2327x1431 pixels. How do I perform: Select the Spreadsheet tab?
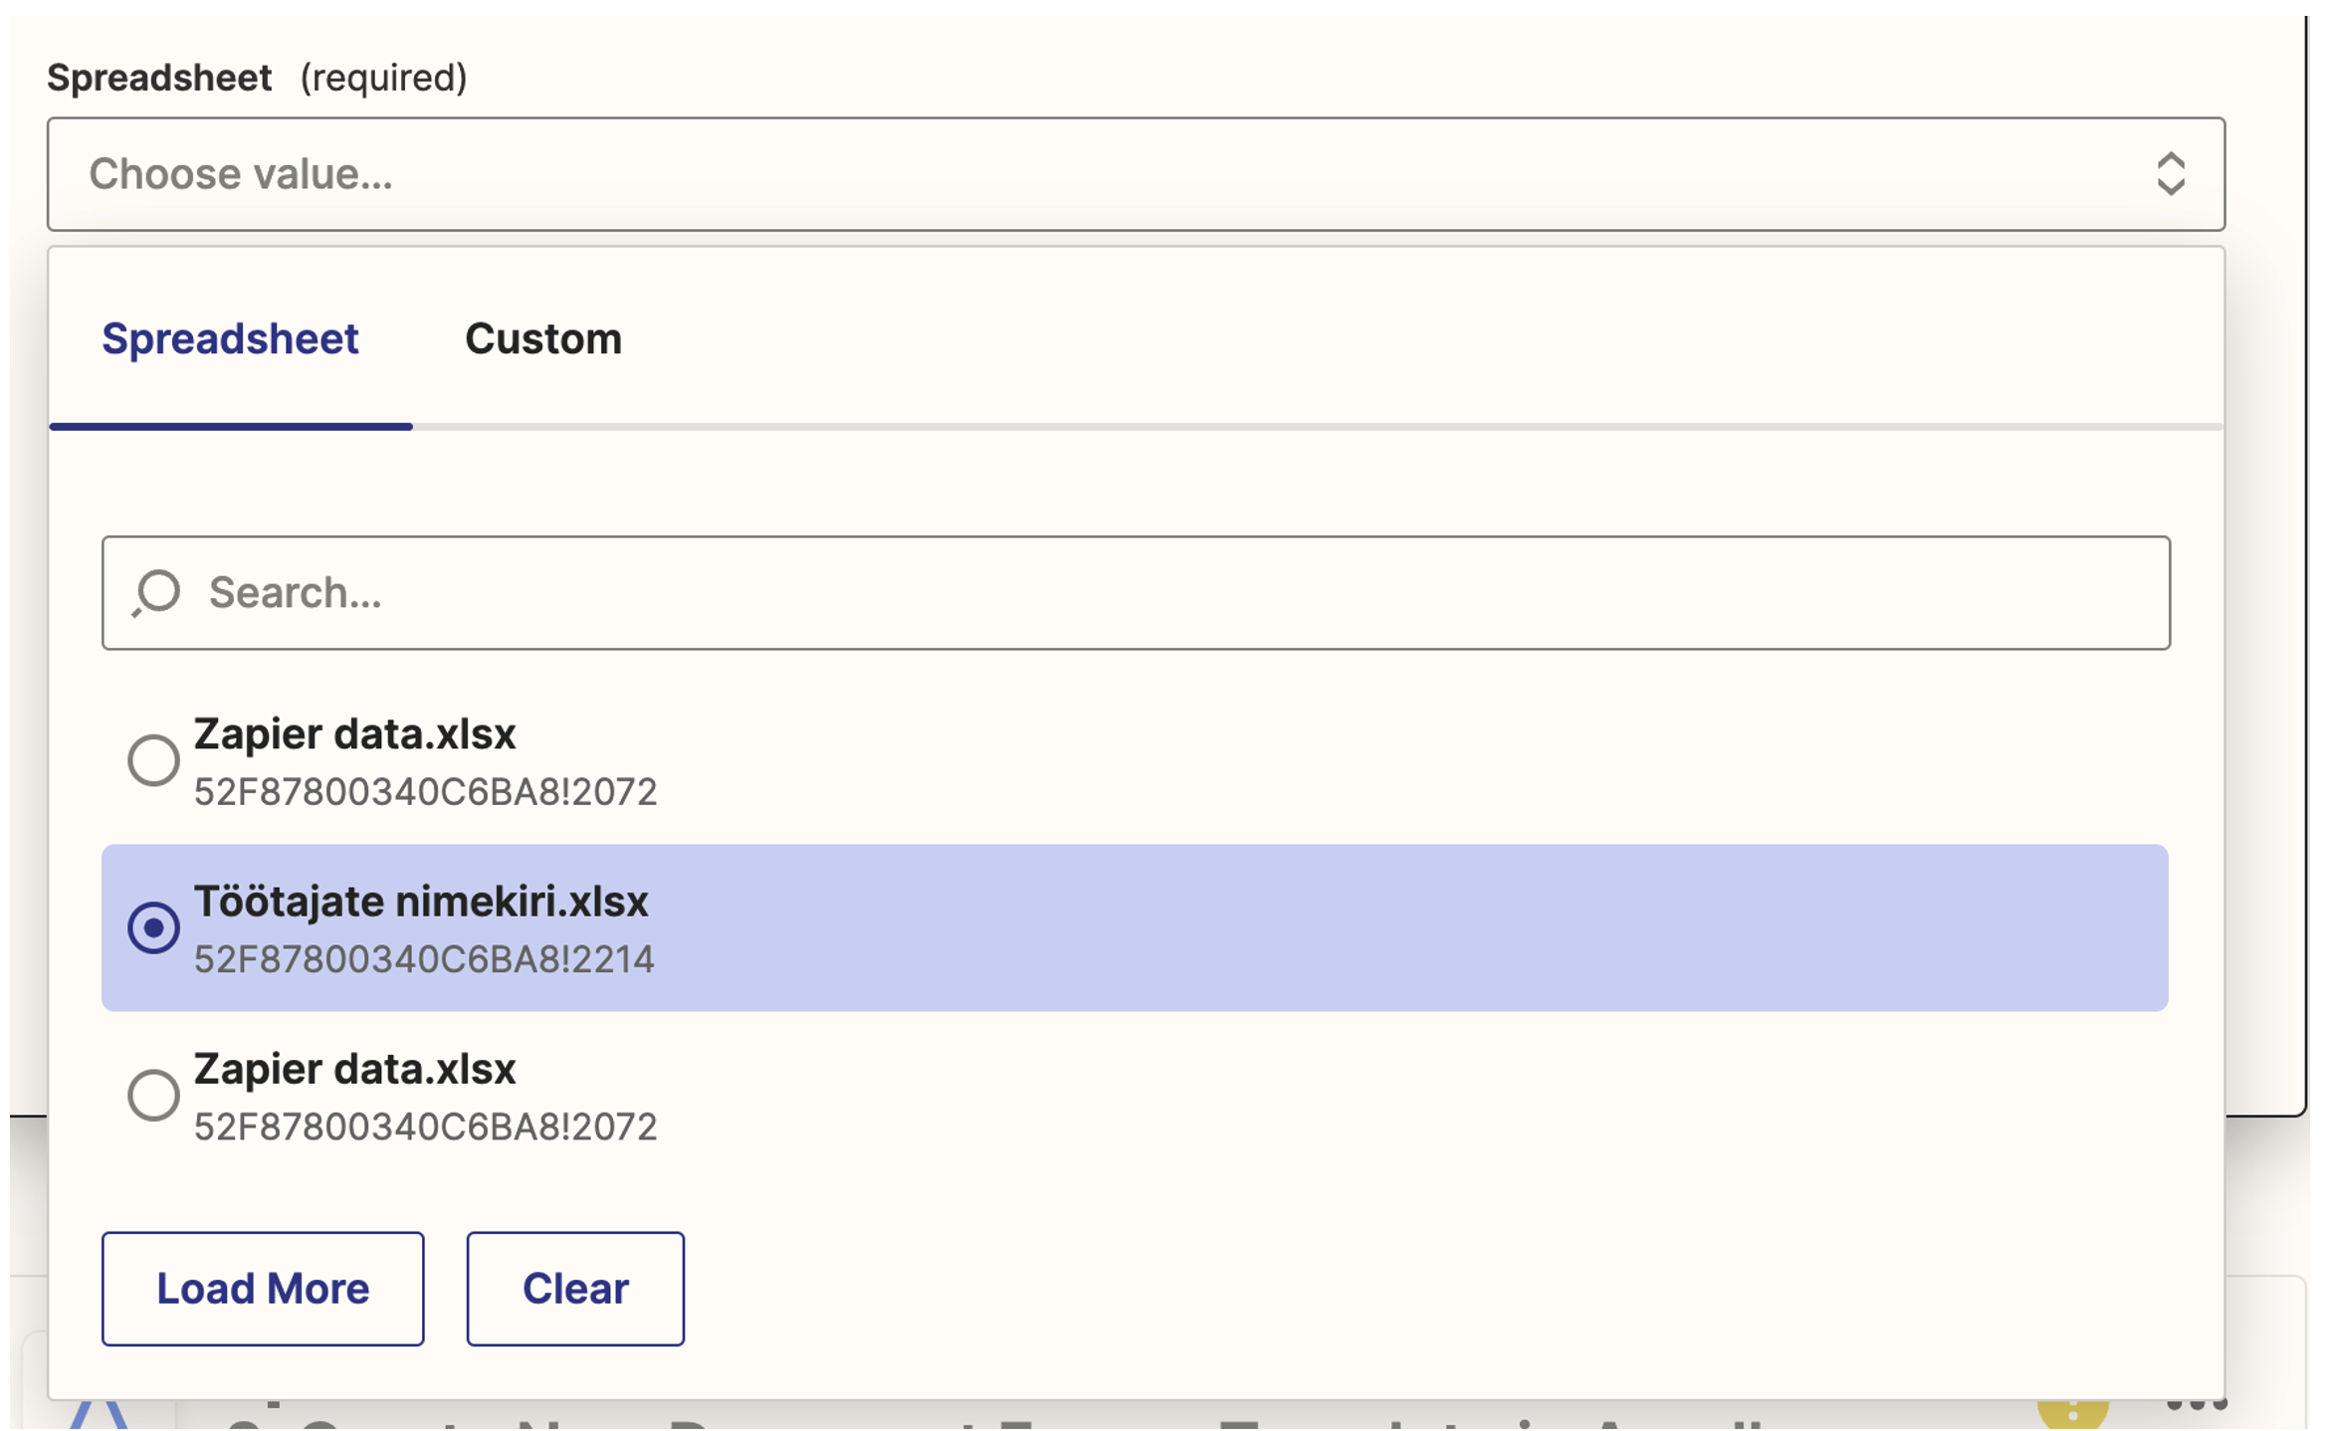(231, 339)
